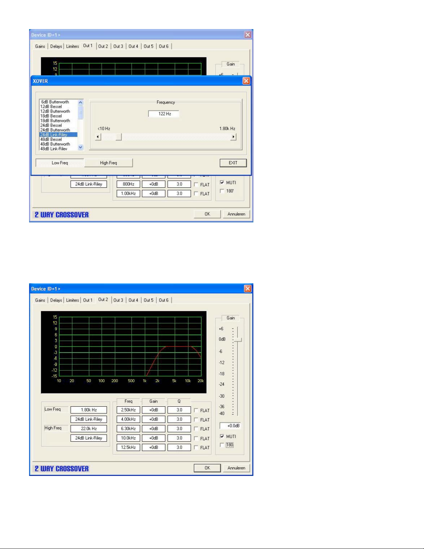Tick FLAT for the 1.00kHz row
This screenshot has width=424, height=549.
click(196, 194)
